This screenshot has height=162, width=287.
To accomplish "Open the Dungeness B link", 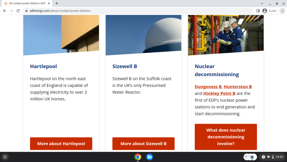I will (208, 87).
